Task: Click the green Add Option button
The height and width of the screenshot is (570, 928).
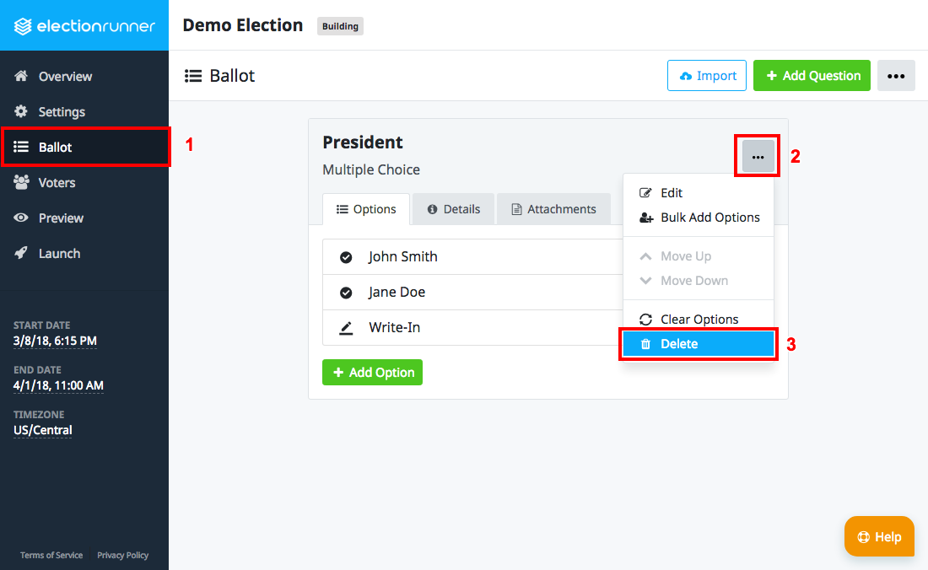Action: click(372, 372)
